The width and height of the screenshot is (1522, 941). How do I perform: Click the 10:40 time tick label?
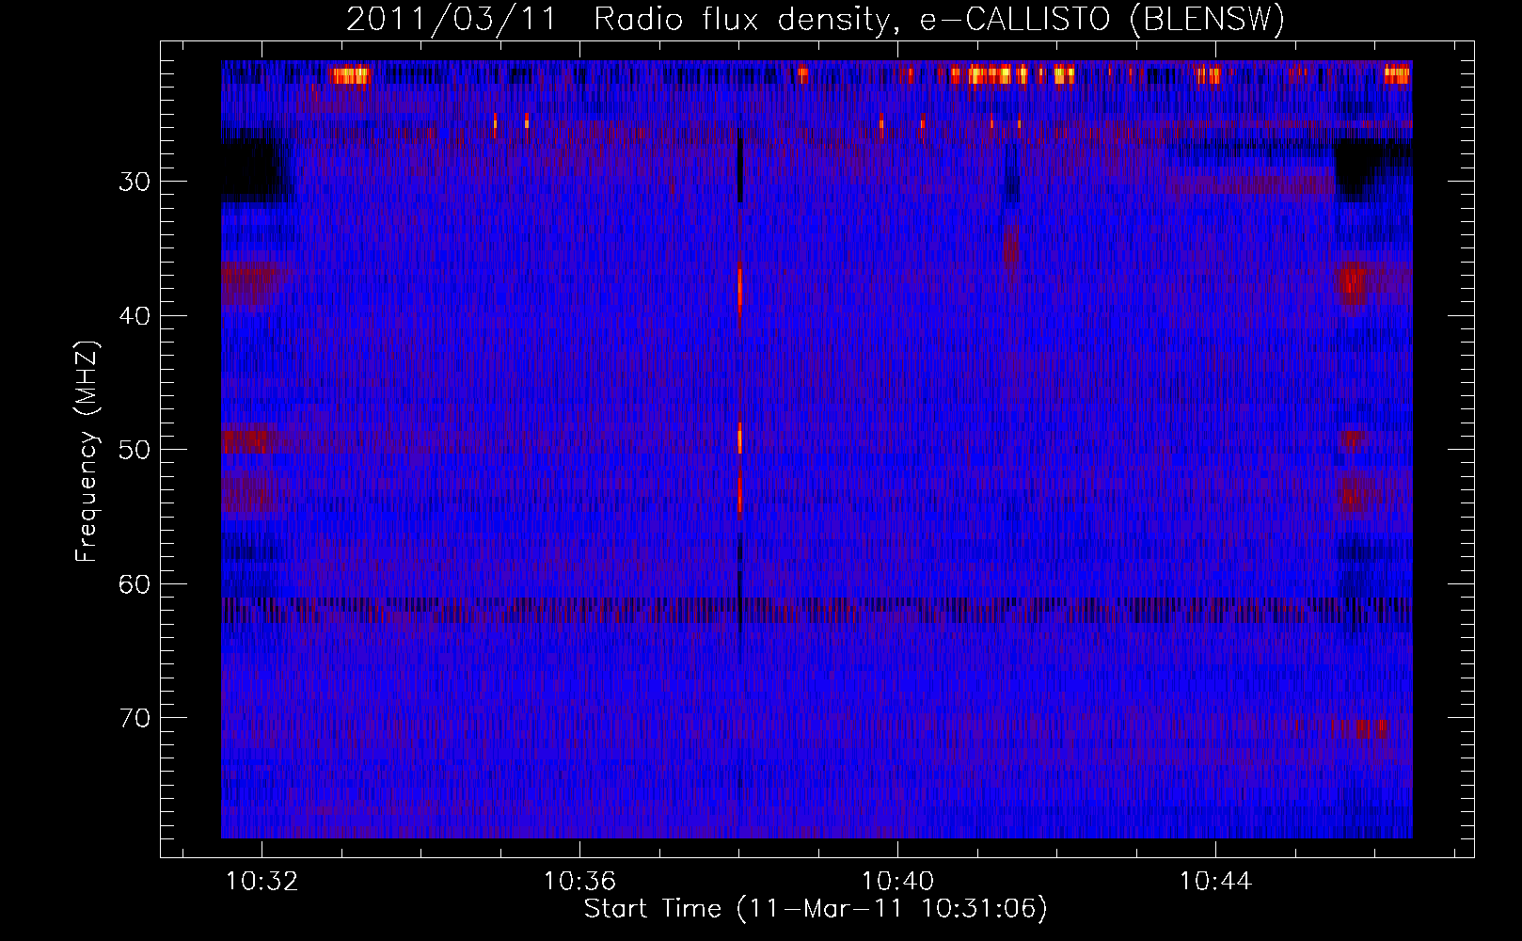tap(898, 882)
